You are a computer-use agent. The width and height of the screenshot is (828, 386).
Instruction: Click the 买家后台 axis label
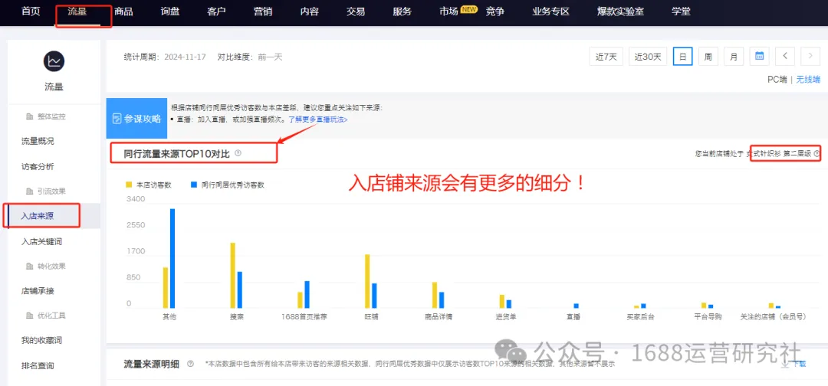(x=640, y=317)
